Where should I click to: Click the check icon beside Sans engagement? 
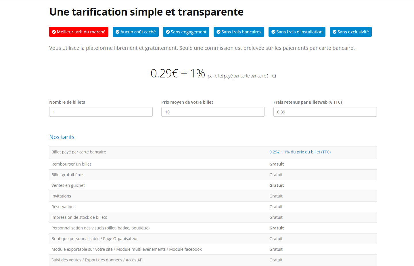click(168, 32)
